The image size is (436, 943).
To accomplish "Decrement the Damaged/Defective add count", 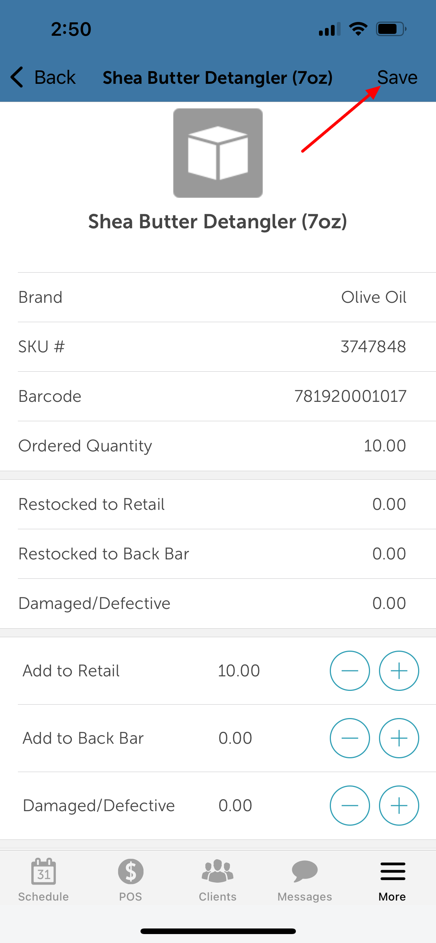I will coord(350,806).
